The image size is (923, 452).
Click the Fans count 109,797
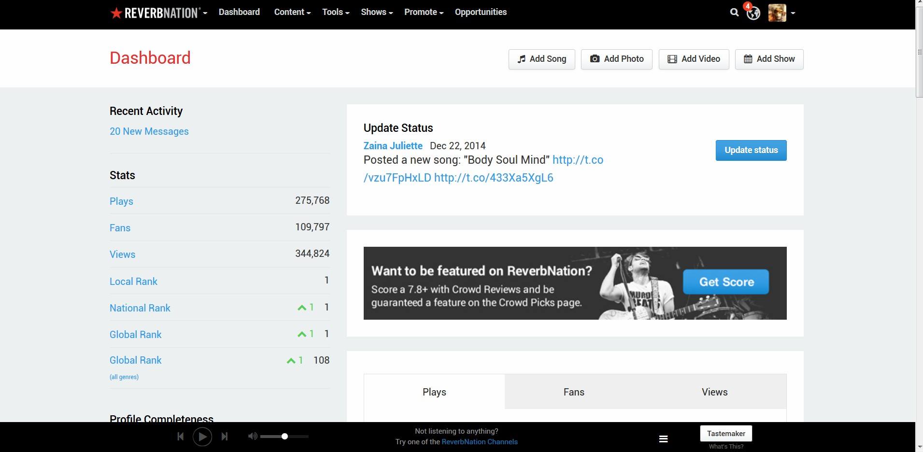click(312, 227)
